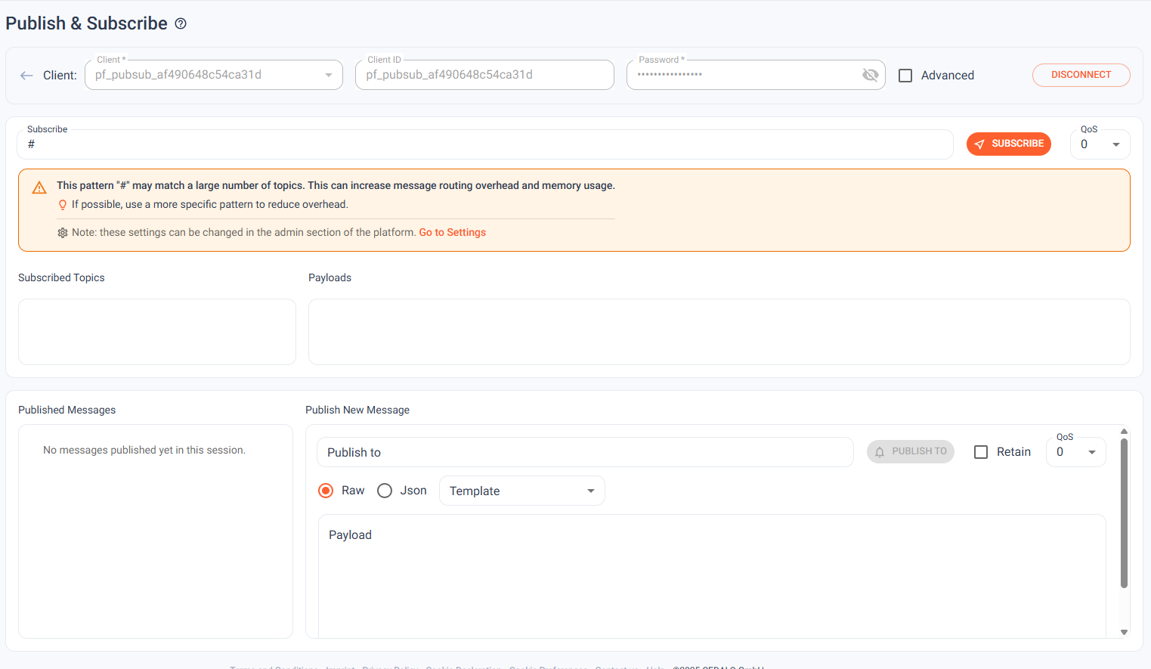Select the Json payload format
This screenshot has width=1151, height=669.
385,491
